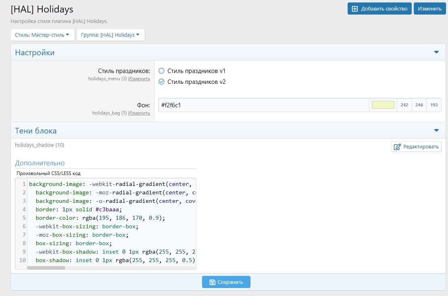448x296 pixels.
Task: Click the Дополнительно heading
Action: pos(40,163)
